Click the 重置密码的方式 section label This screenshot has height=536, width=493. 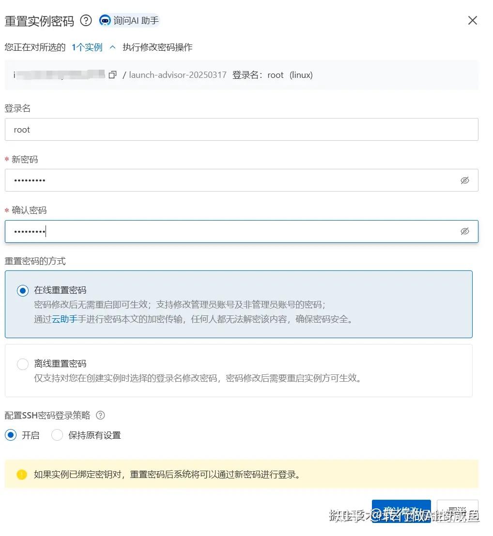(x=35, y=261)
